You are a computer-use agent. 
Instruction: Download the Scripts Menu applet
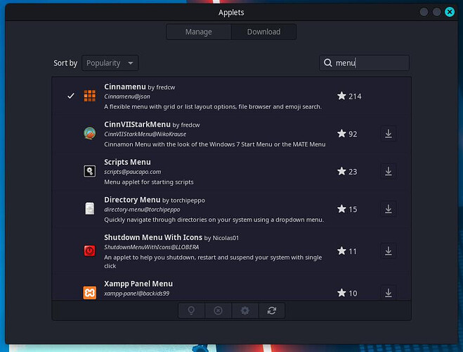pyautogui.click(x=388, y=171)
